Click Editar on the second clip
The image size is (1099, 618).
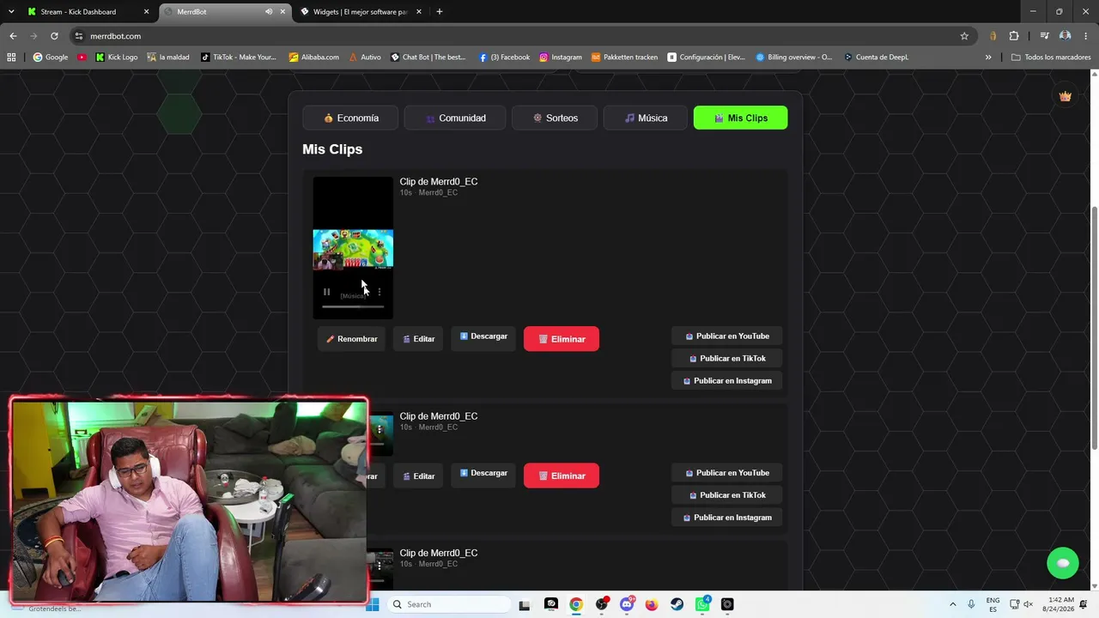tap(418, 476)
